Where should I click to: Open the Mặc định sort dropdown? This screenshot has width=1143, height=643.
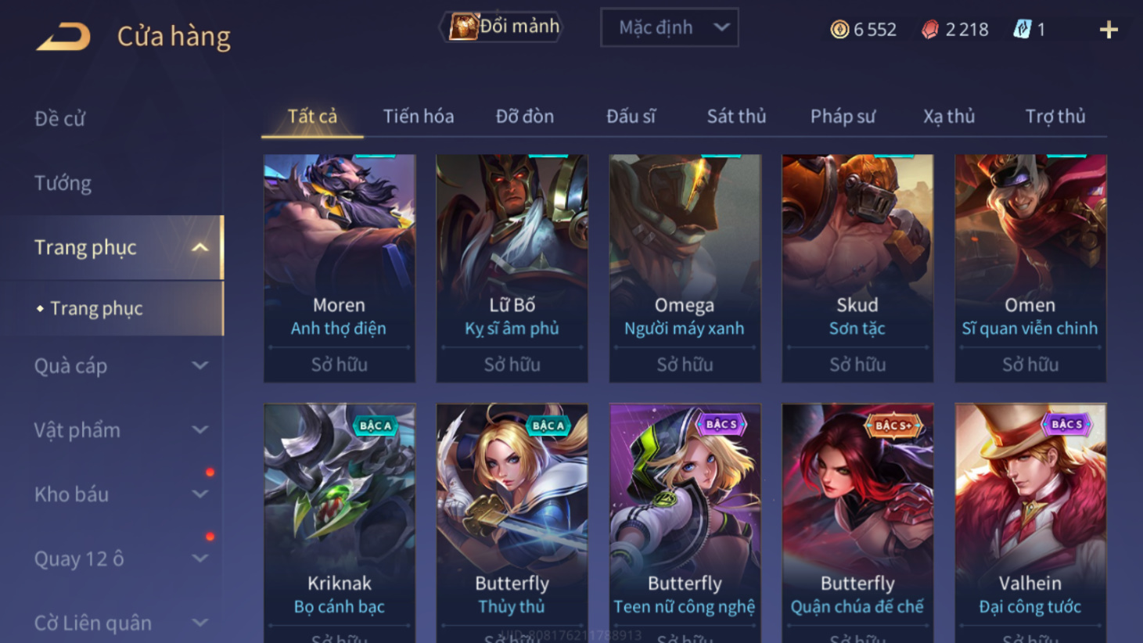click(670, 28)
